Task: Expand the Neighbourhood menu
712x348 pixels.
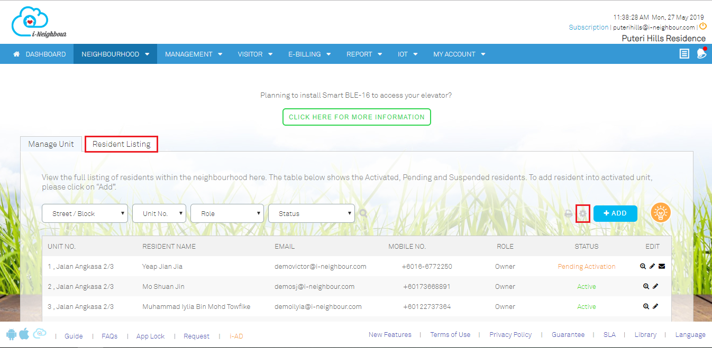Action: [x=115, y=54]
